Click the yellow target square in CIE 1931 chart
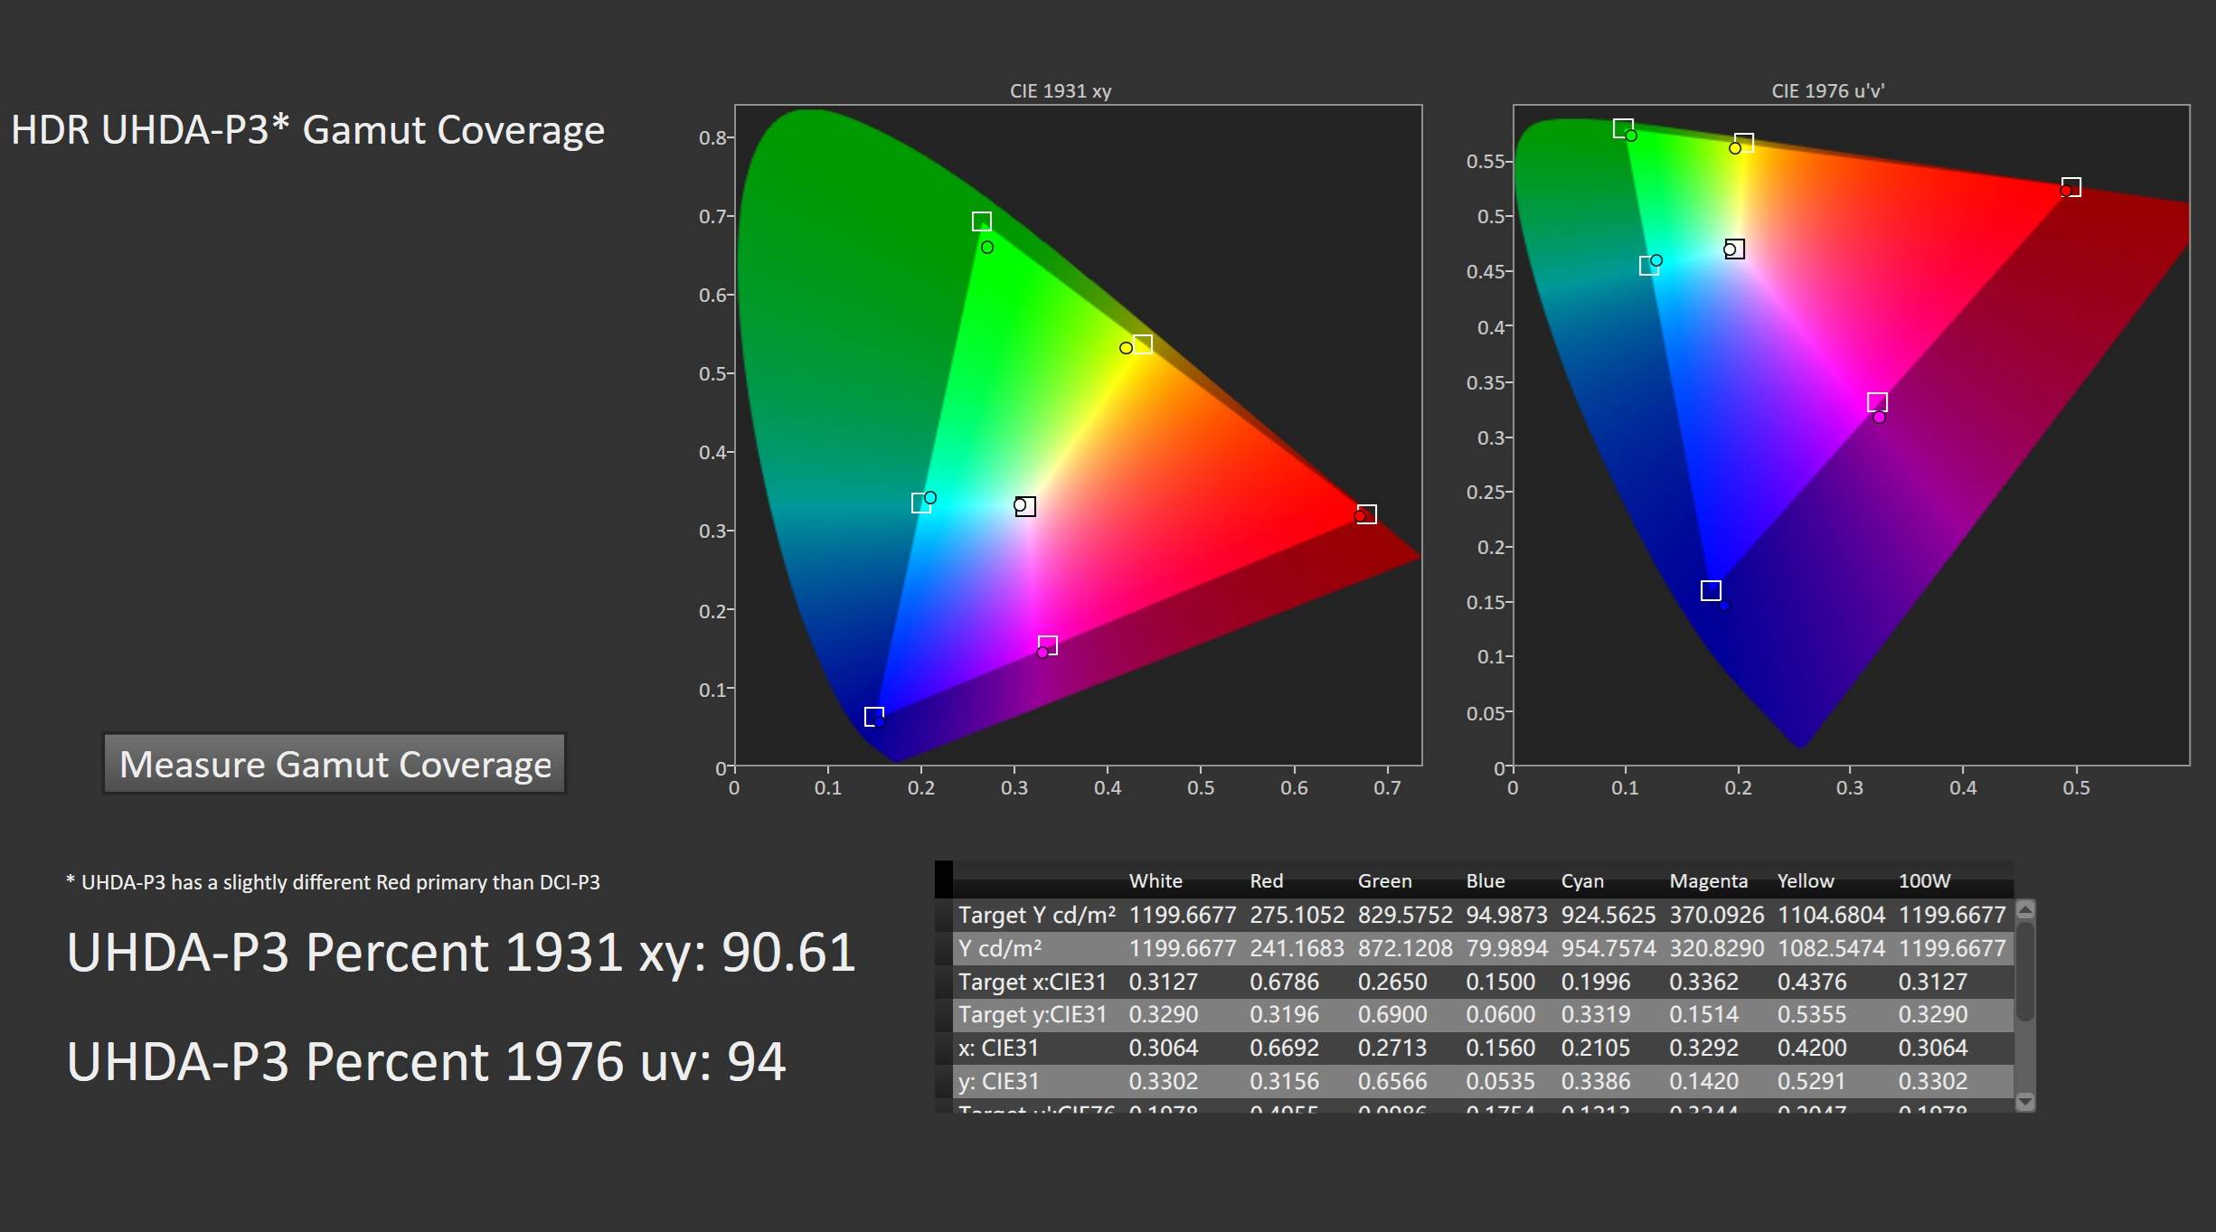 (x=1143, y=344)
